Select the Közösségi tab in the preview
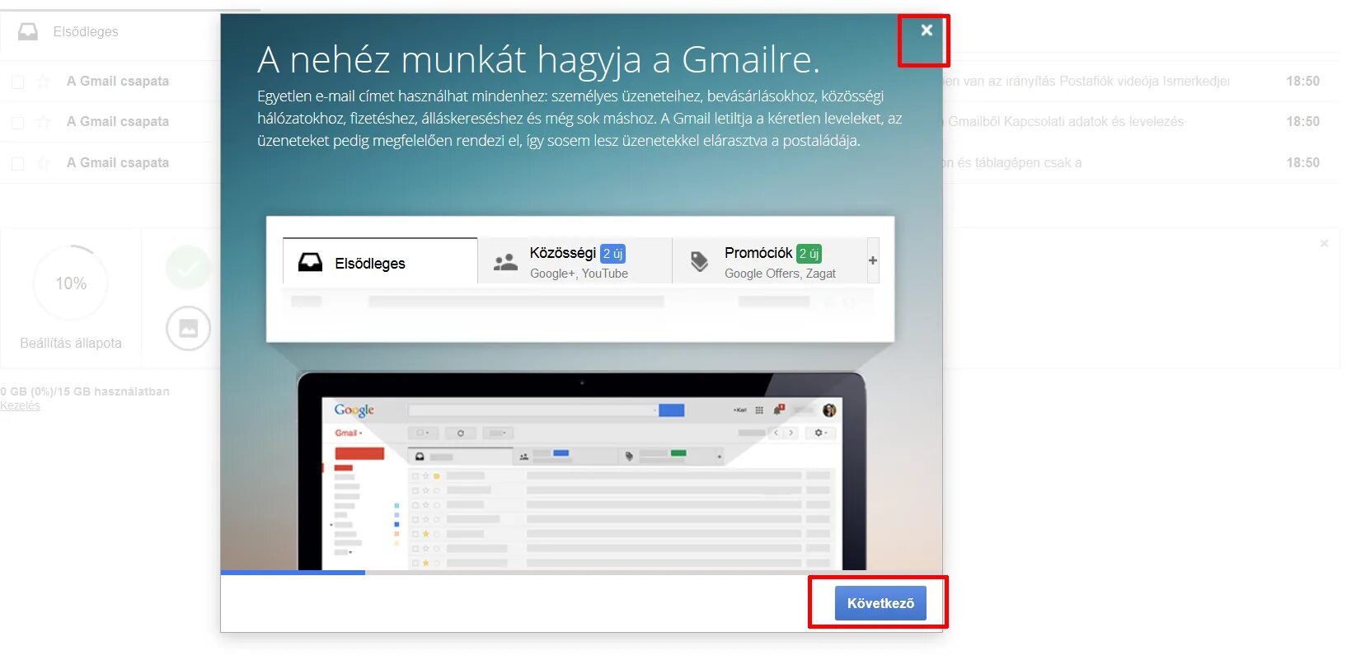 [575, 262]
